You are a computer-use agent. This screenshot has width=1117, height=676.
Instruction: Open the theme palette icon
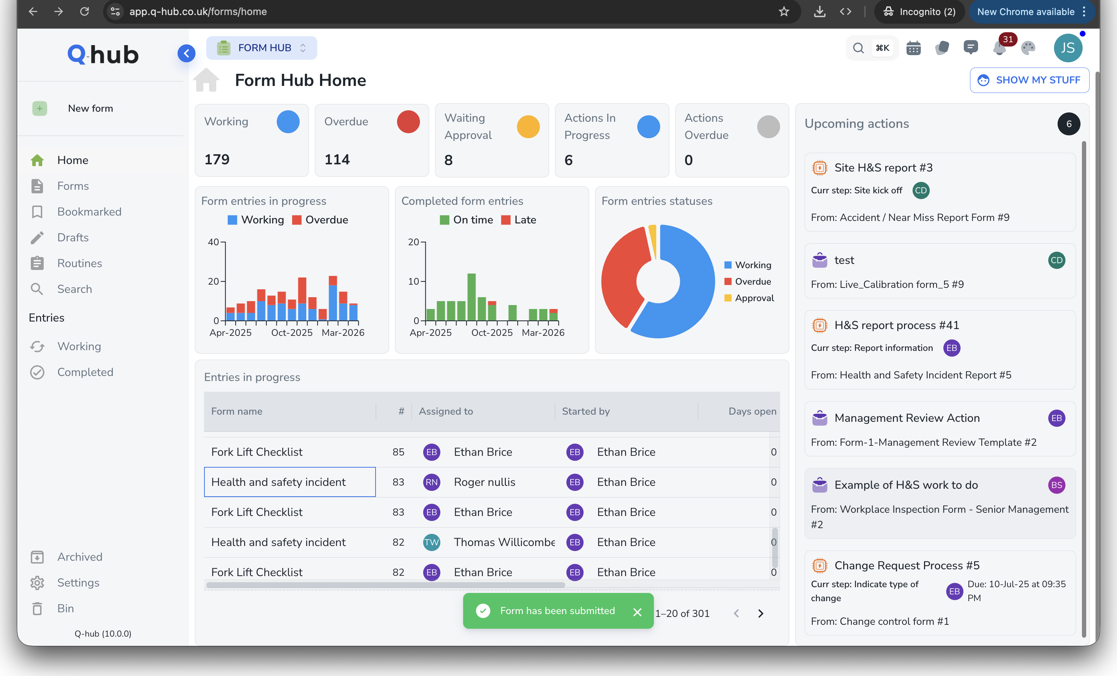coord(1028,48)
